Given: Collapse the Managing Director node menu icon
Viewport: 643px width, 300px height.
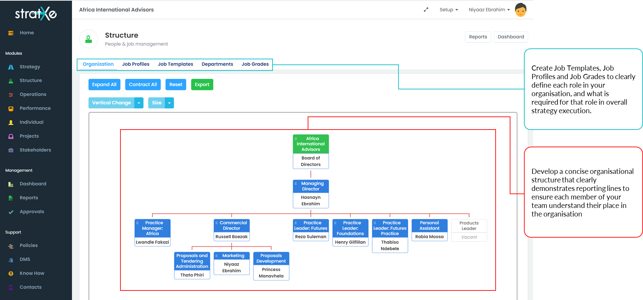Looking at the screenshot, I should (296, 183).
